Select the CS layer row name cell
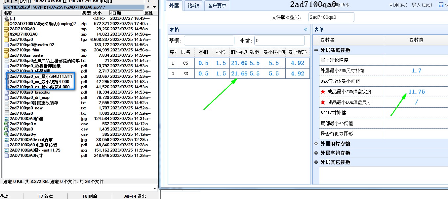This screenshot has height=199, width=448. click(x=186, y=63)
